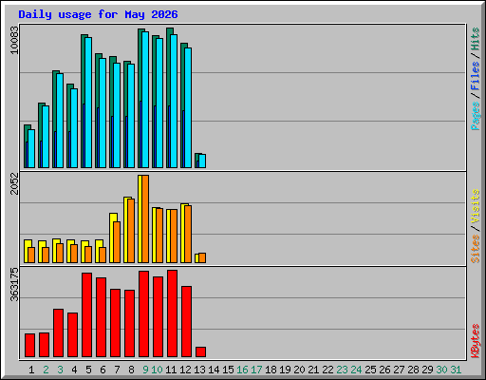Click the day 13 cyan files bar
Image resolution: width=486 pixels, height=380 pixels.
tap(202, 161)
